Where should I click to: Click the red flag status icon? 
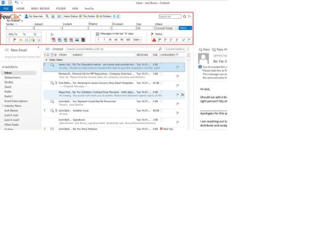pos(160,40)
